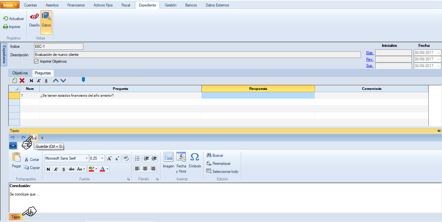Click the Guardar save icon
This screenshot has width=442, height=222.
click(x=34, y=138)
